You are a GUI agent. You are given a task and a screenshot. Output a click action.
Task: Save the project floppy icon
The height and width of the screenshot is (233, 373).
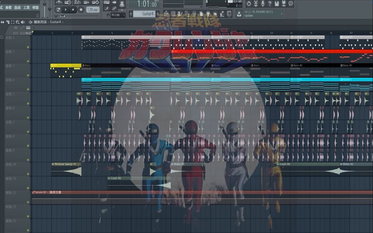click(x=277, y=4)
